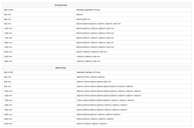
Task: Click the 800mm,1000mm,1250mm,1400 mm driving diameter cell
Action: pyautogui.click(x=92, y=52)
